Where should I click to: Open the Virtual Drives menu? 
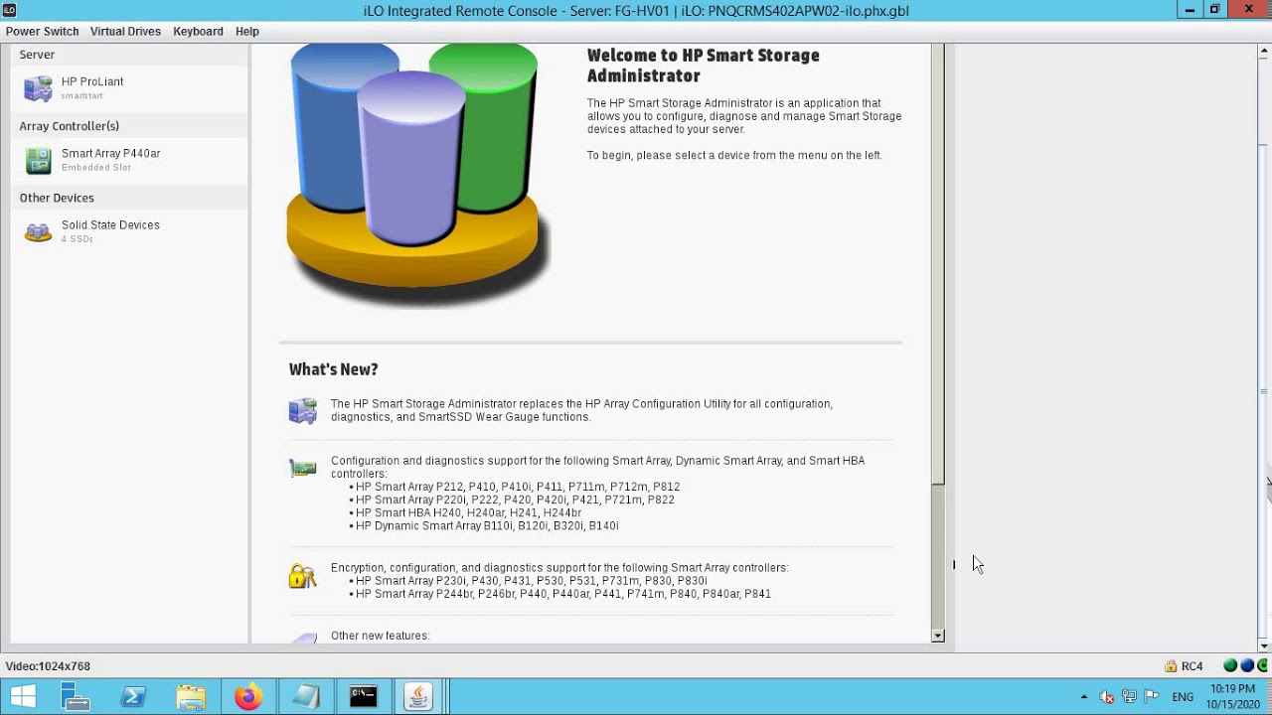click(125, 31)
